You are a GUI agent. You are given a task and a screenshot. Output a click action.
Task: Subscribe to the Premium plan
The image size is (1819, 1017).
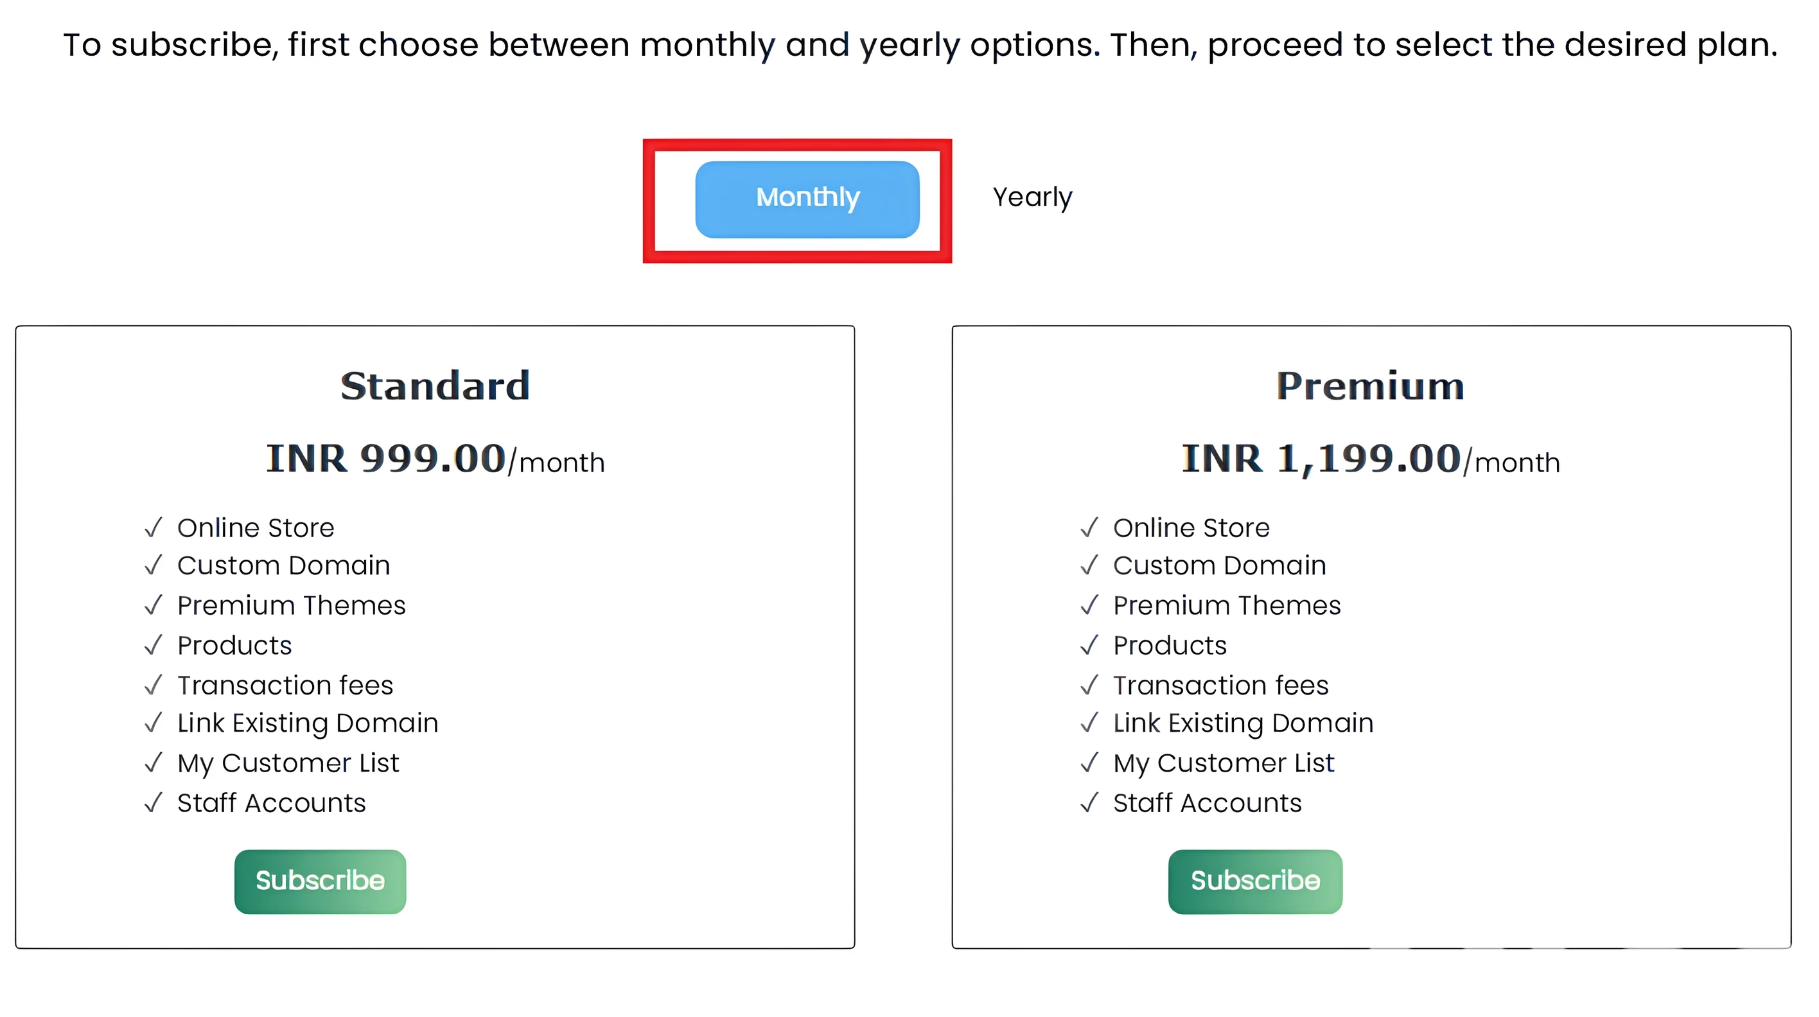pyautogui.click(x=1255, y=881)
